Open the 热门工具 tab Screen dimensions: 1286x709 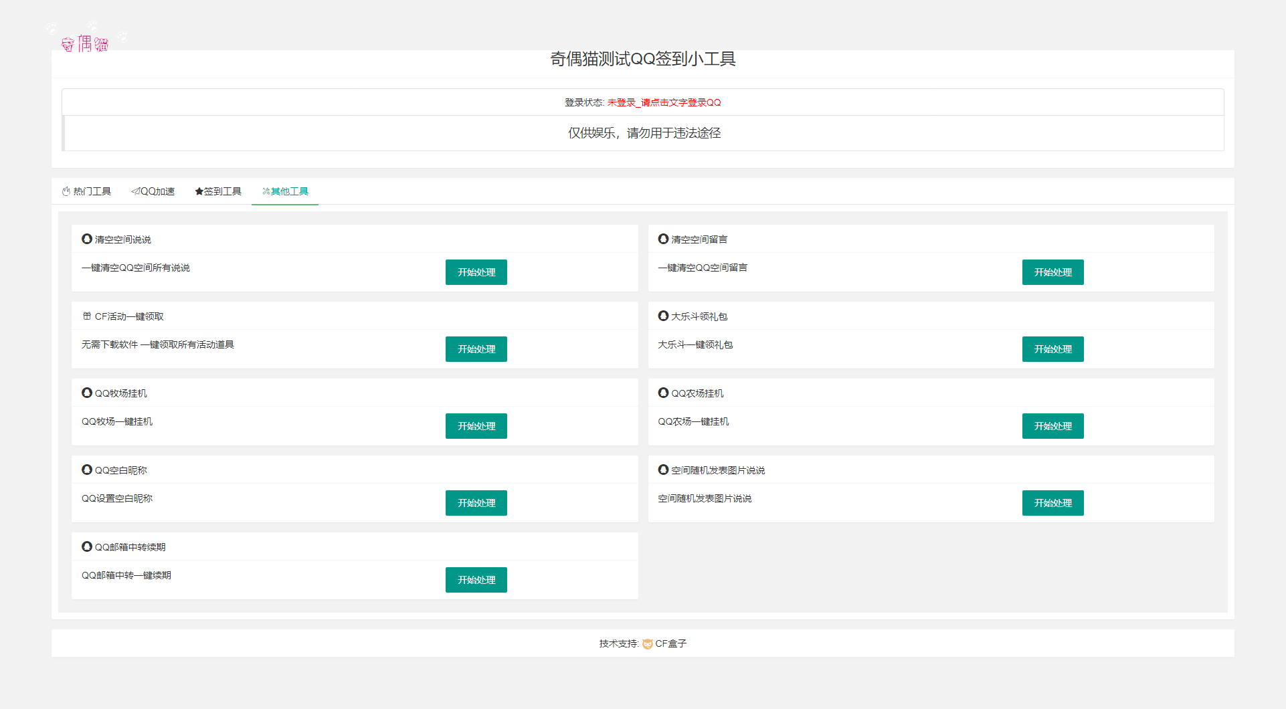[x=86, y=191]
